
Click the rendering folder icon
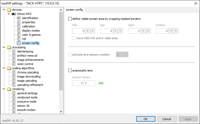[x=9, y=89]
